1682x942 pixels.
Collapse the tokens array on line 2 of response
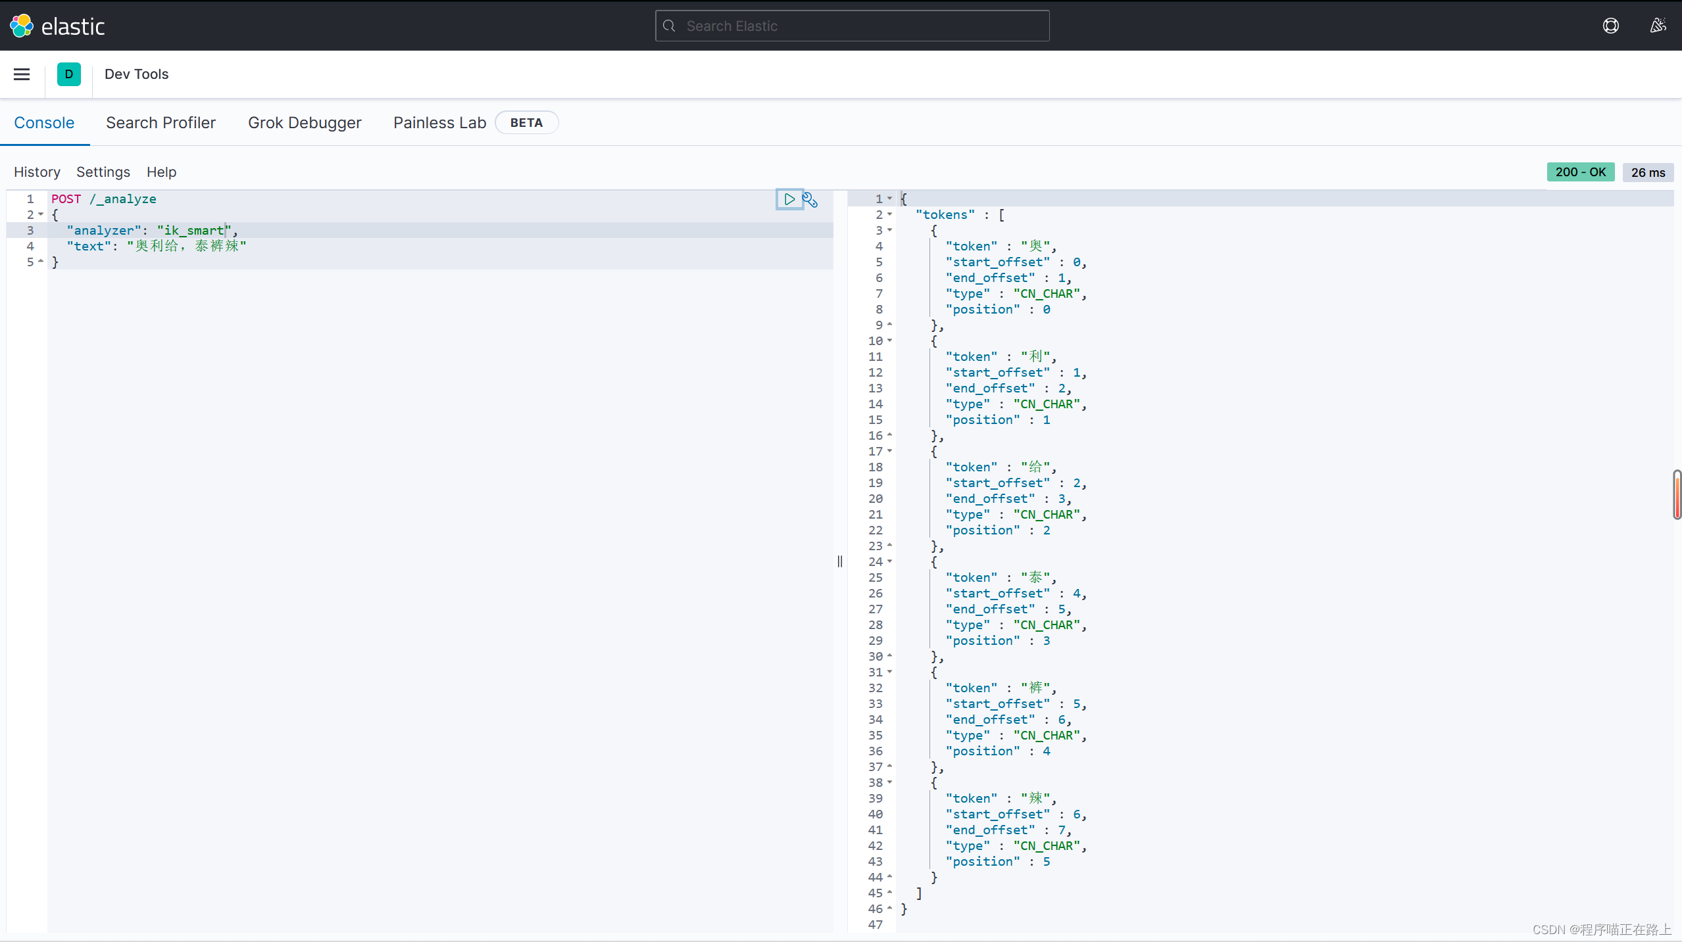click(889, 214)
